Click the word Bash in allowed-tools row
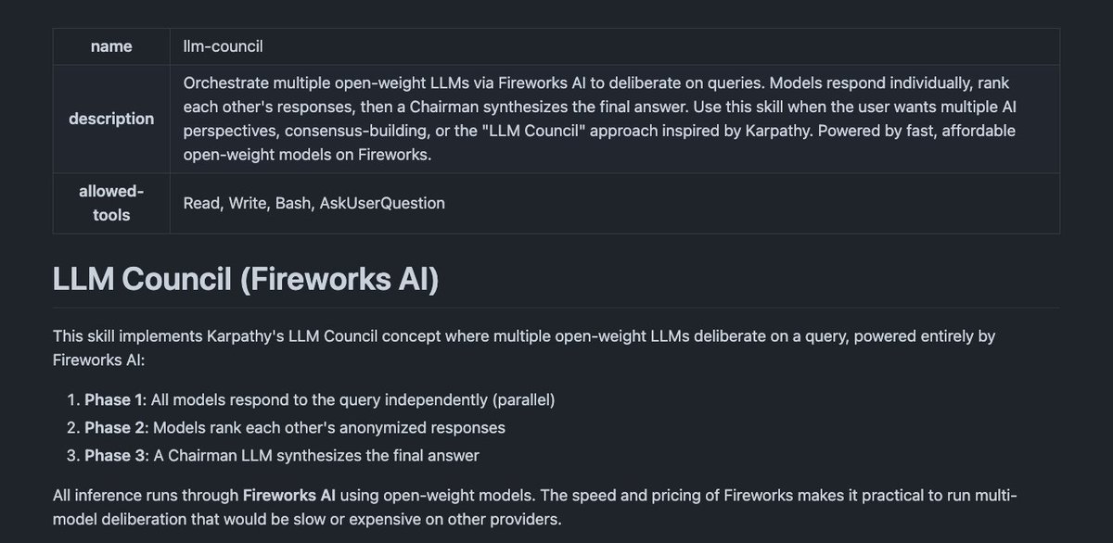This screenshot has height=543, width=1113. click(x=293, y=203)
